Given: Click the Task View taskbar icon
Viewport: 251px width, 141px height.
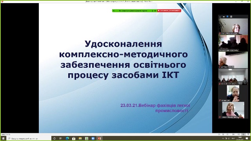Looking at the screenshot, I should coord(61,138).
